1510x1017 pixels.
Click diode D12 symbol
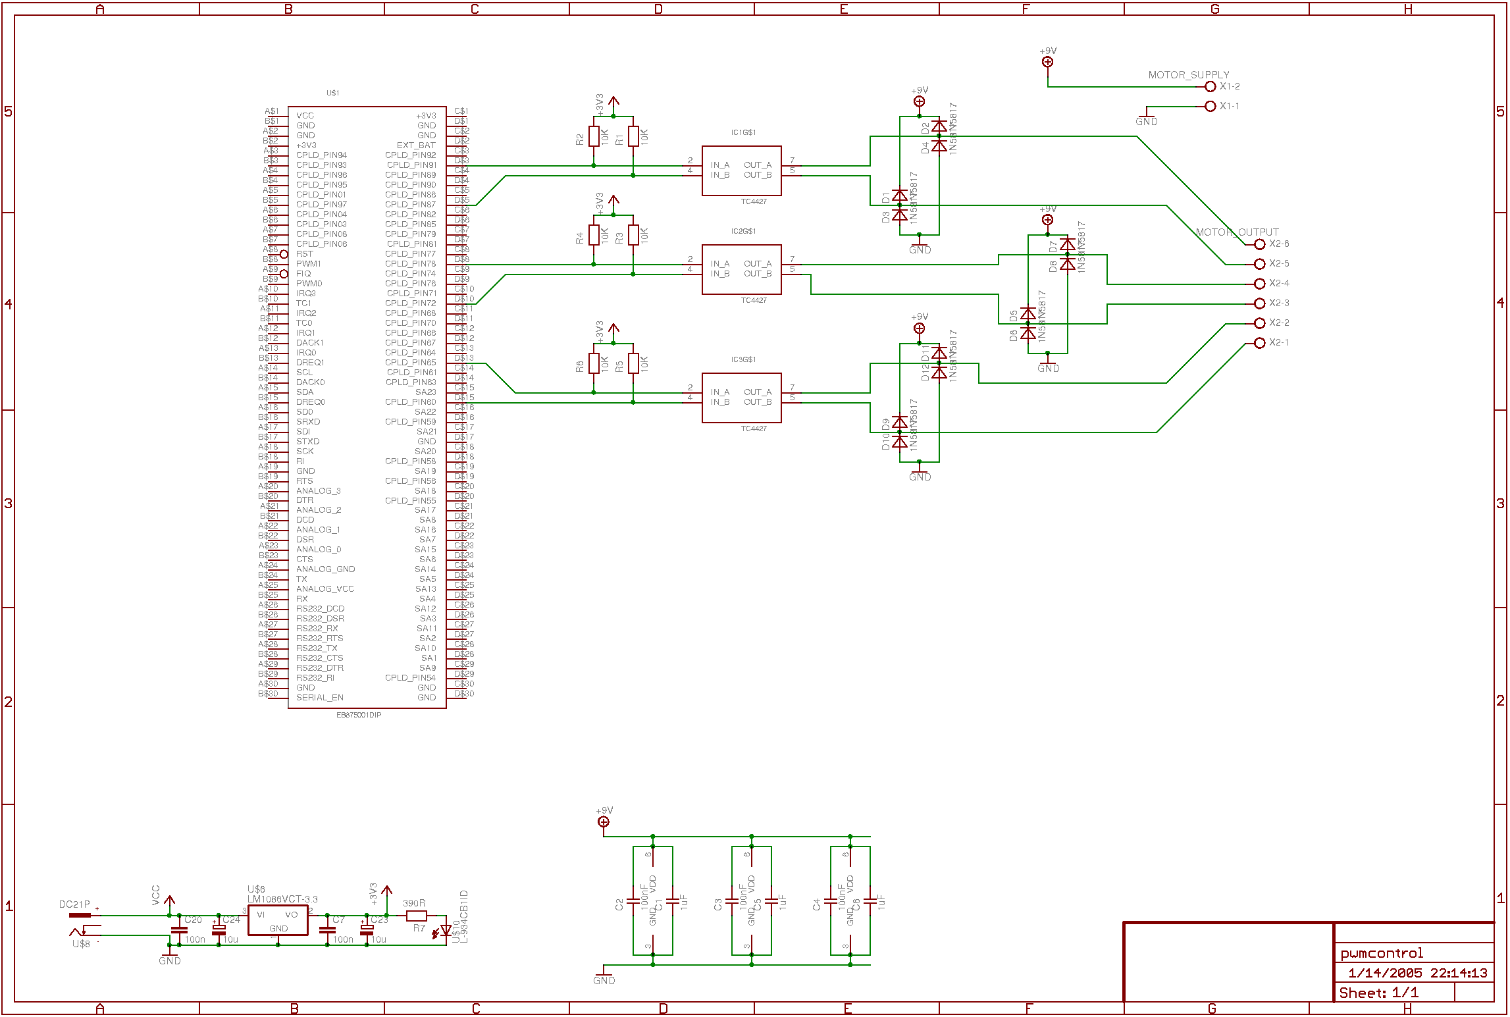tap(939, 373)
